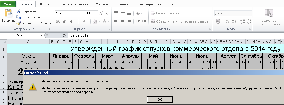Toggle bold formatting (Ж)
284x105 pixels.
point(58,21)
